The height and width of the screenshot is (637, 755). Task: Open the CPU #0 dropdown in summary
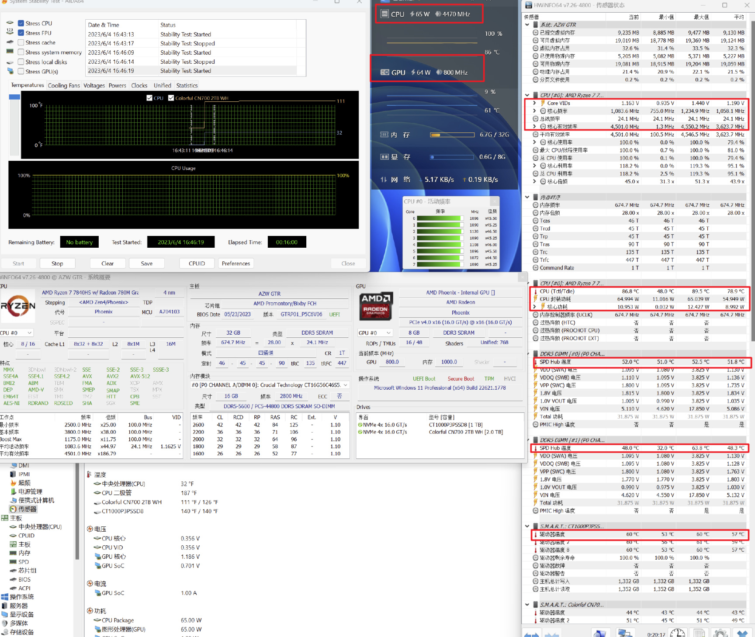[x=17, y=333]
